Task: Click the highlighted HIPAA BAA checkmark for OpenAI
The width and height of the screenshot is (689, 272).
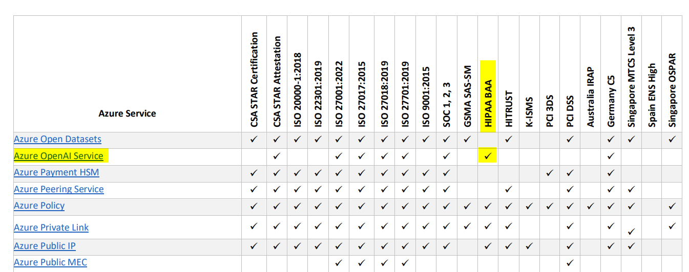Action: click(488, 155)
